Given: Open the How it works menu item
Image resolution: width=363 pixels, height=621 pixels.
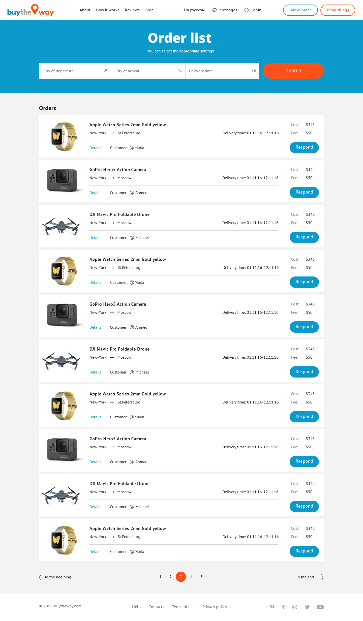Looking at the screenshot, I should [x=108, y=10].
